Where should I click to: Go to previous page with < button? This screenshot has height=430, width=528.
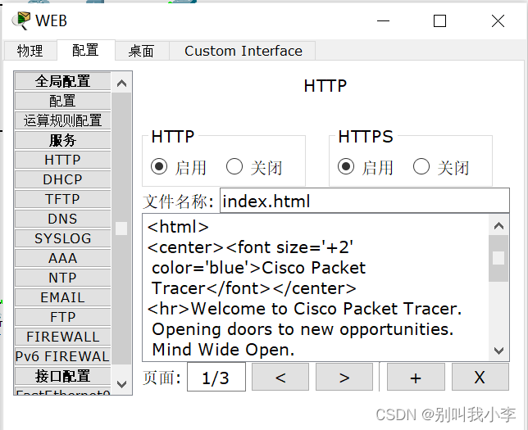(280, 377)
